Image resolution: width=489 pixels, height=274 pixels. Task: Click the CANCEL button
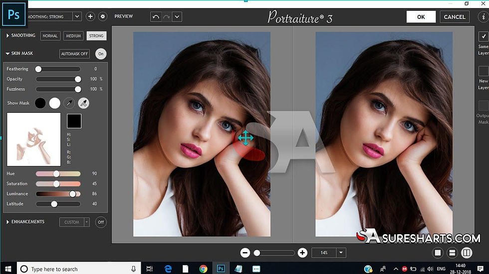455,17
